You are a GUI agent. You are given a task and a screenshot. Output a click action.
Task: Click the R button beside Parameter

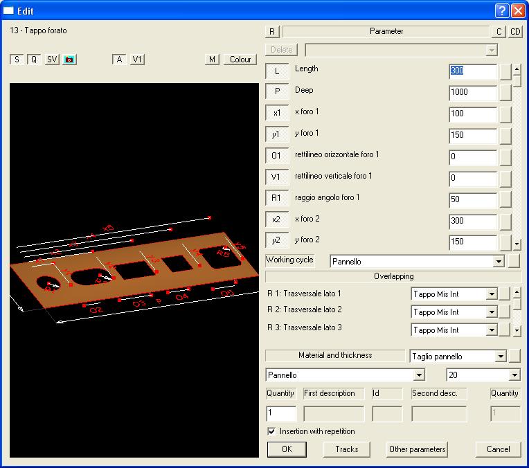(x=272, y=32)
